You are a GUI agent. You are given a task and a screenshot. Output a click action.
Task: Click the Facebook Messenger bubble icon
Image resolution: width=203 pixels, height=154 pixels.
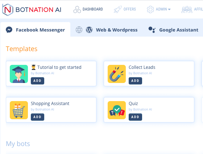[9, 30]
